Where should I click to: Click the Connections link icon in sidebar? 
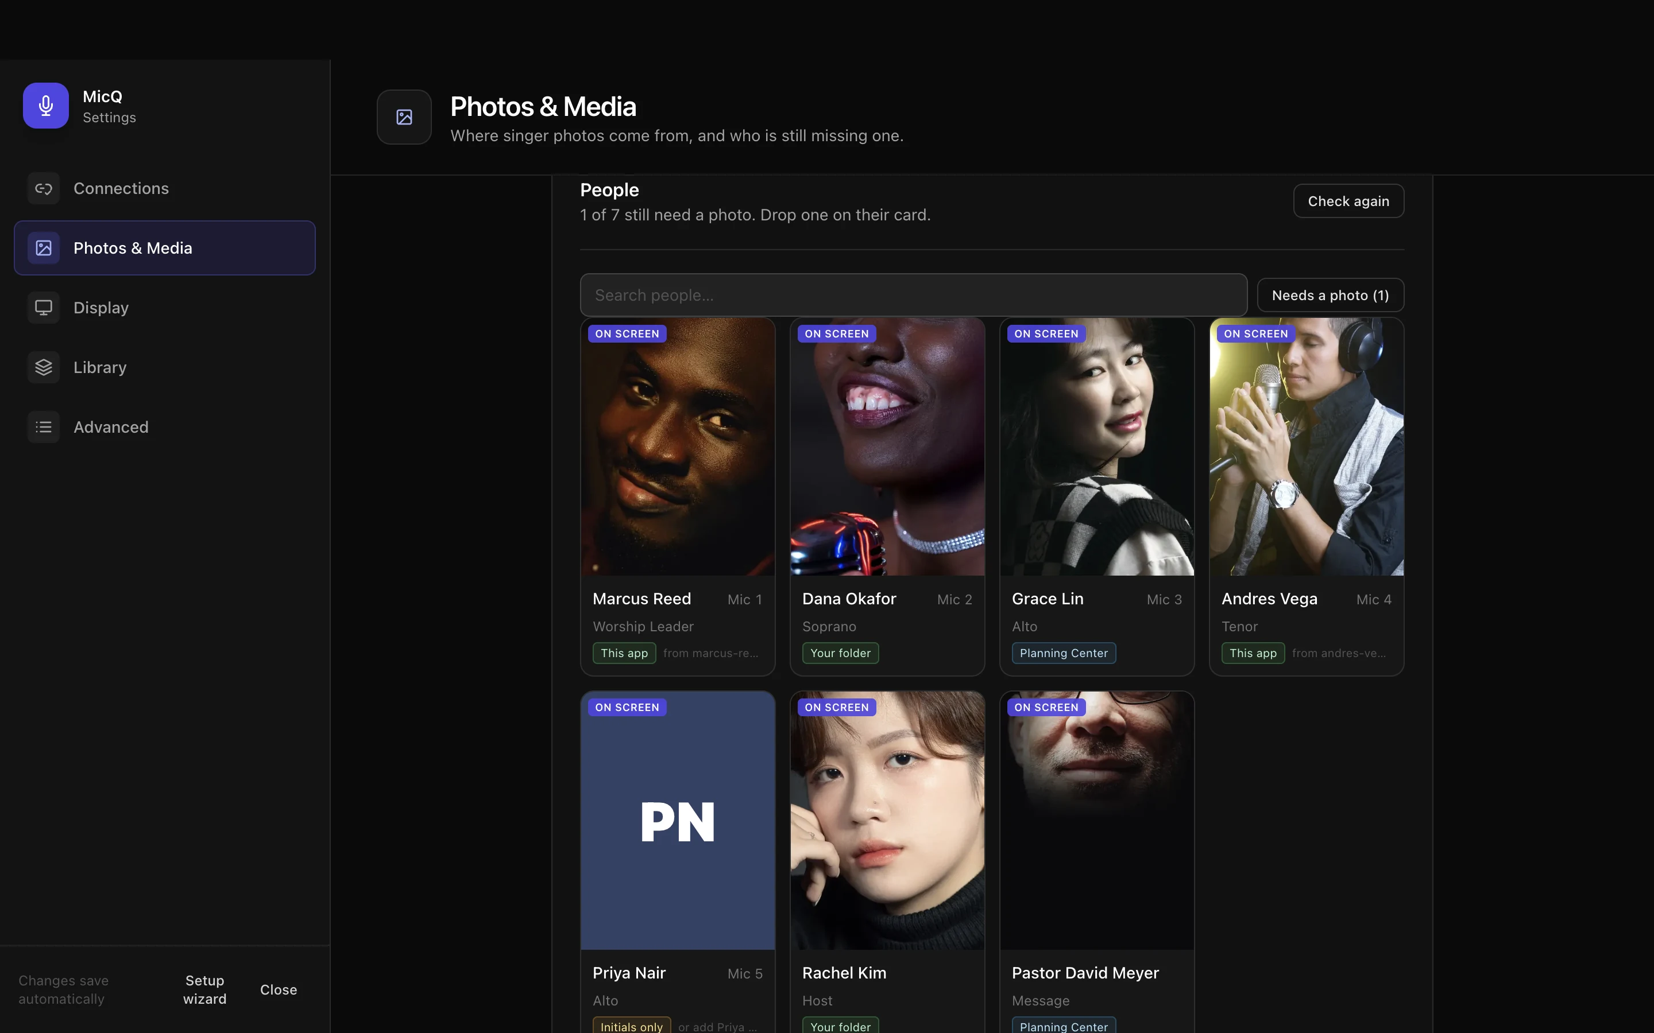click(x=44, y=189)
